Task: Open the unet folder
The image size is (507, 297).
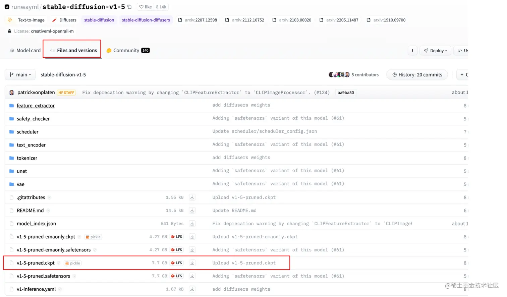Action: pos(22,171)
